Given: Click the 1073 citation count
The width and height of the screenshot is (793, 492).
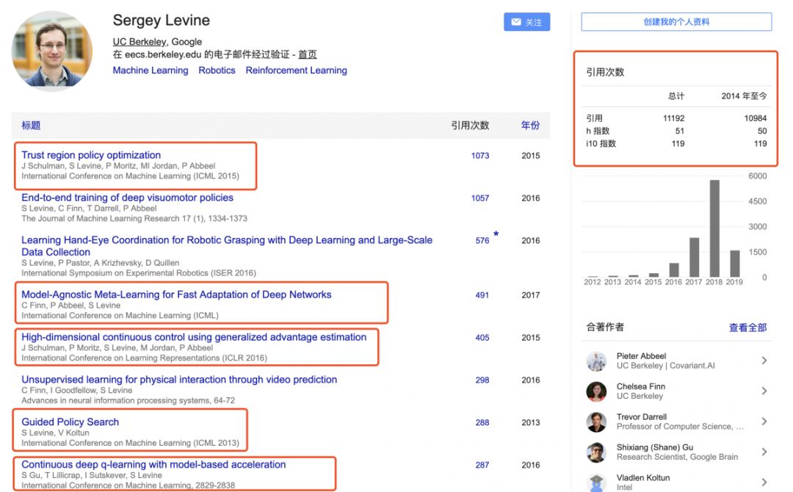Looking at the screenshot, I should coord(480,156).
